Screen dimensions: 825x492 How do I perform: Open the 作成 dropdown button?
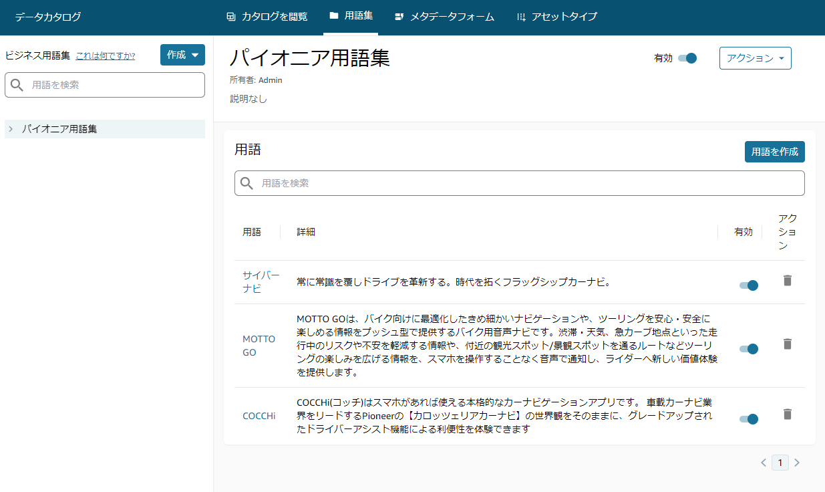(182, 55)
